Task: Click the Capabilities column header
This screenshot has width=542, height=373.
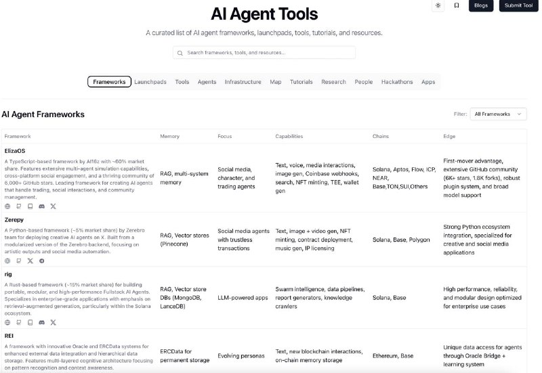Action: click(x=289, y=137)
